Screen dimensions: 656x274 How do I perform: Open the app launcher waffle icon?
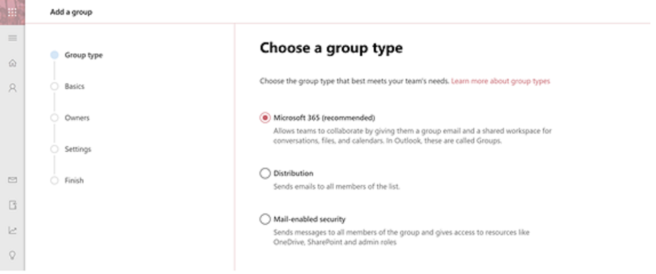point(12,12)
